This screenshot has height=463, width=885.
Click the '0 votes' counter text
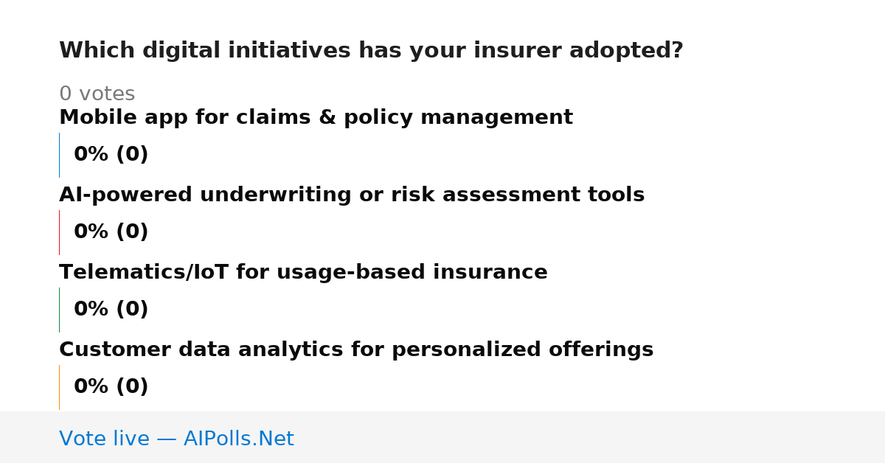click(x=97, y=94)
